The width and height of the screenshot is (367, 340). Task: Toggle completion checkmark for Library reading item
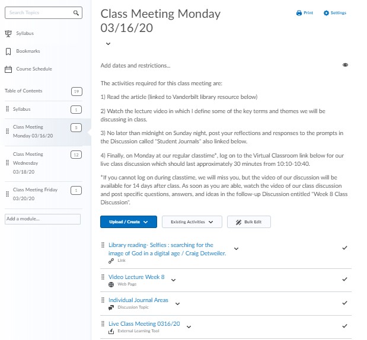[344, 248]
